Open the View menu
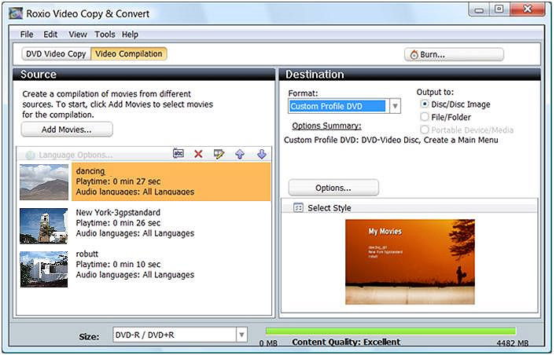The height and width of the screenshot is (355, 556). click(x=78, y=35)
